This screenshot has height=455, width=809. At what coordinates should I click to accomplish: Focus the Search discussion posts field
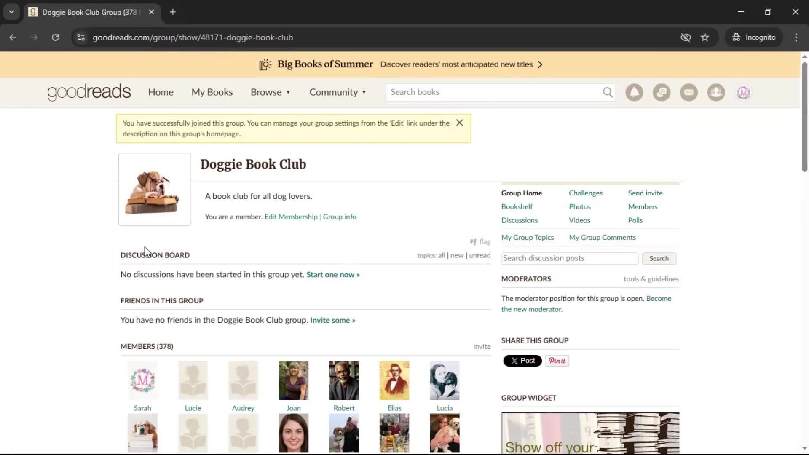click(570, 258)
